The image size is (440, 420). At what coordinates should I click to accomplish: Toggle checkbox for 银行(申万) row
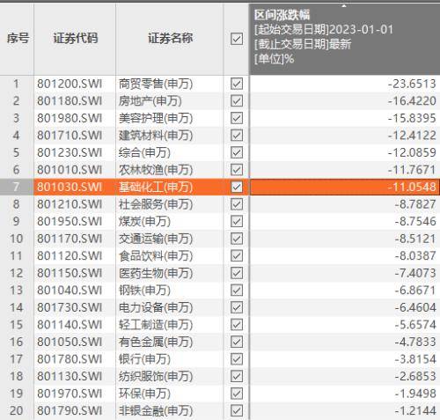(x=237, y=359)
